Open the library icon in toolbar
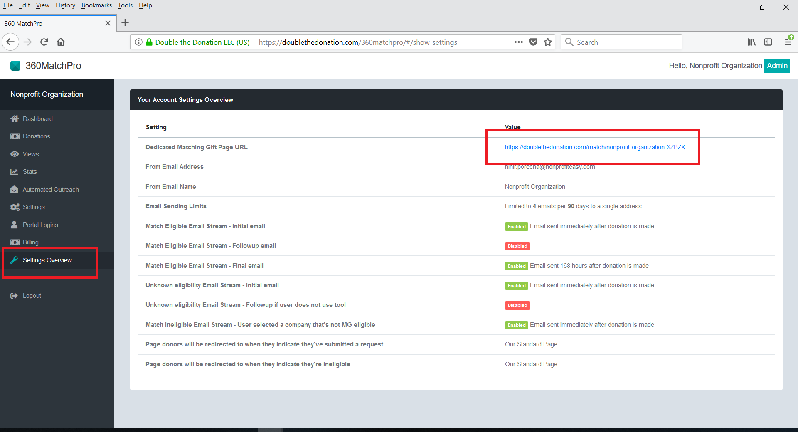The height and width of the screenshot is (432, 798). pos(751,42)
